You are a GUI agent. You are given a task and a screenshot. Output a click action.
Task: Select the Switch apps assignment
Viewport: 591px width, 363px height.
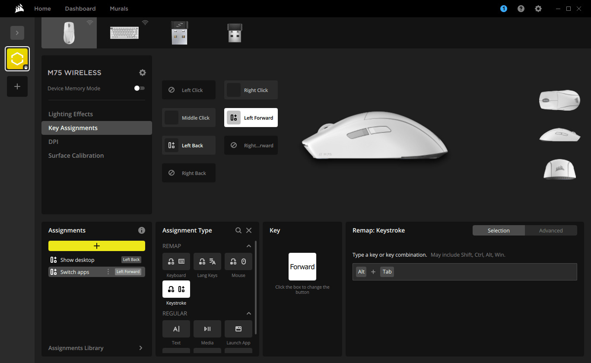[97, 272]
